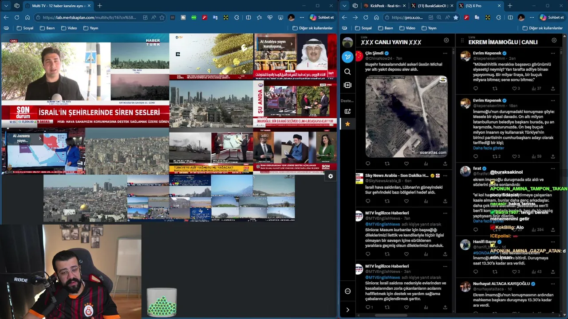Open emoji smiley icon in X Pro sidebar
The image size is (568, 319).
[347, 291]
